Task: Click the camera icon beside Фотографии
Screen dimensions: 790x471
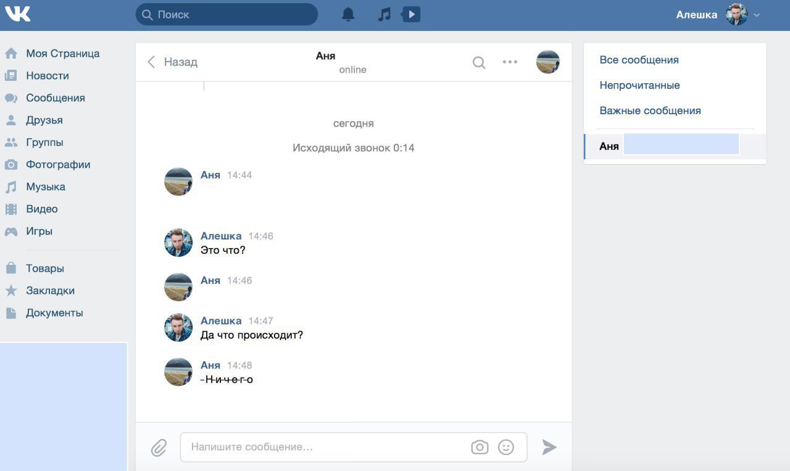Action: coord(11,165)
